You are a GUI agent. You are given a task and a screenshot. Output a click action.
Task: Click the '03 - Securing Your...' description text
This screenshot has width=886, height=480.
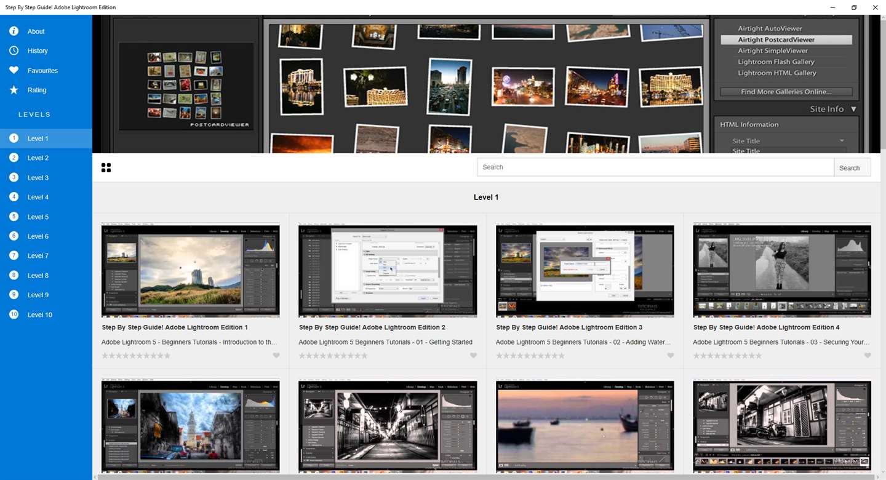781,342
